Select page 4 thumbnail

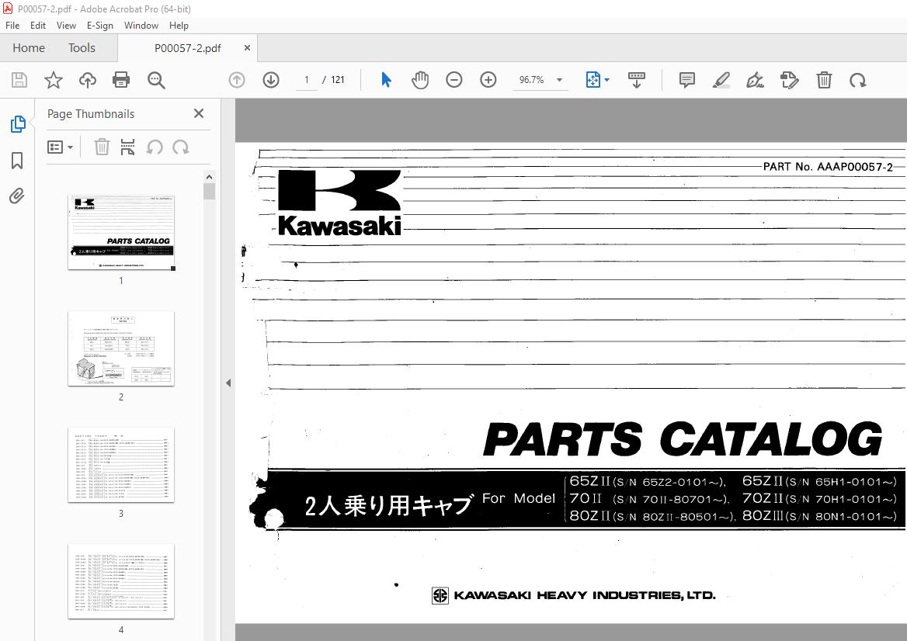[x=121, y=581]
